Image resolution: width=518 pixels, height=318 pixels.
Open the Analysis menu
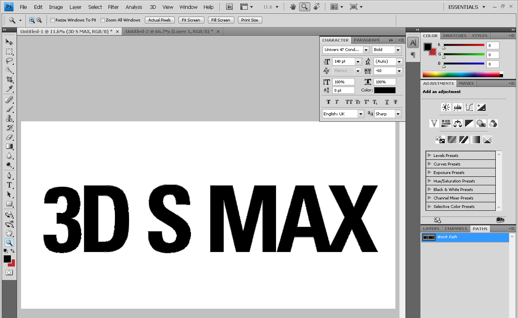pos(134,7)
